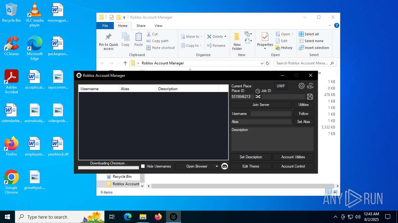The image size is (398, 223).
Task: Click the Set Alias button
Action: pos(303,122)
